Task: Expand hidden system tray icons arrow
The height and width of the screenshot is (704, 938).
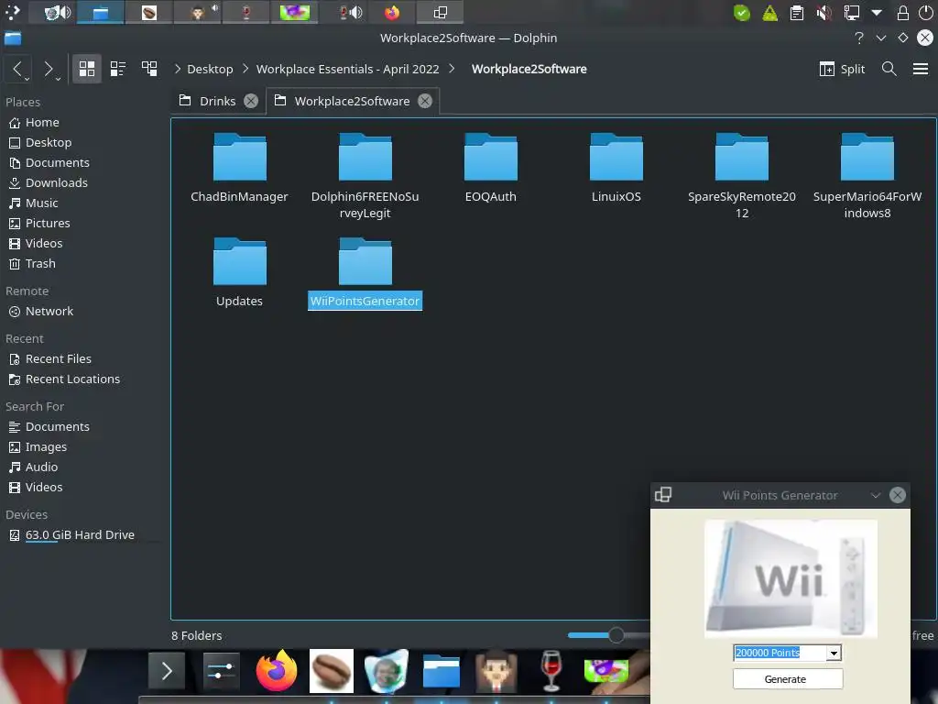Action: pos(877,13)
